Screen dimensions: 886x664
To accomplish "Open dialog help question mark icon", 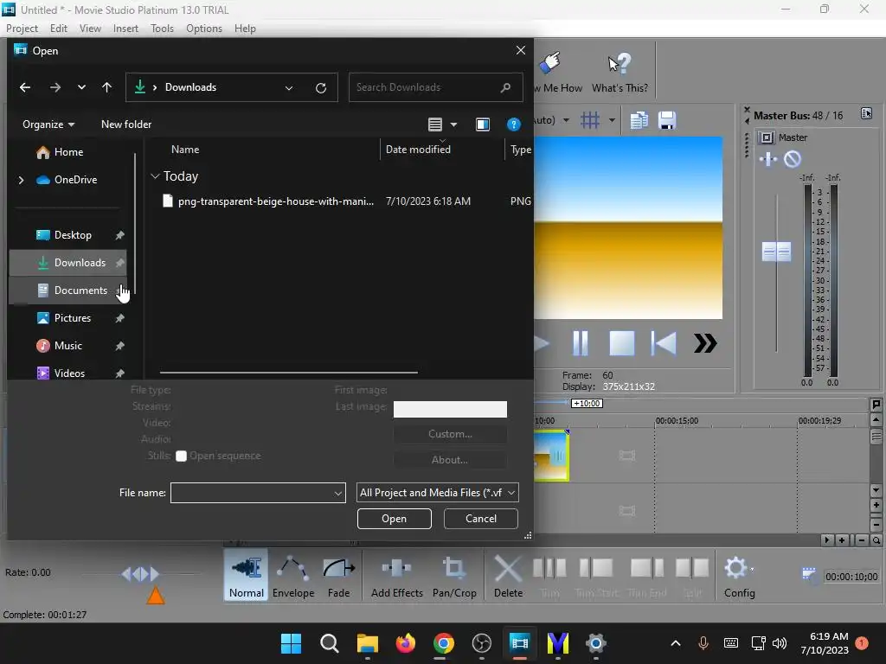I will (513, 124).
